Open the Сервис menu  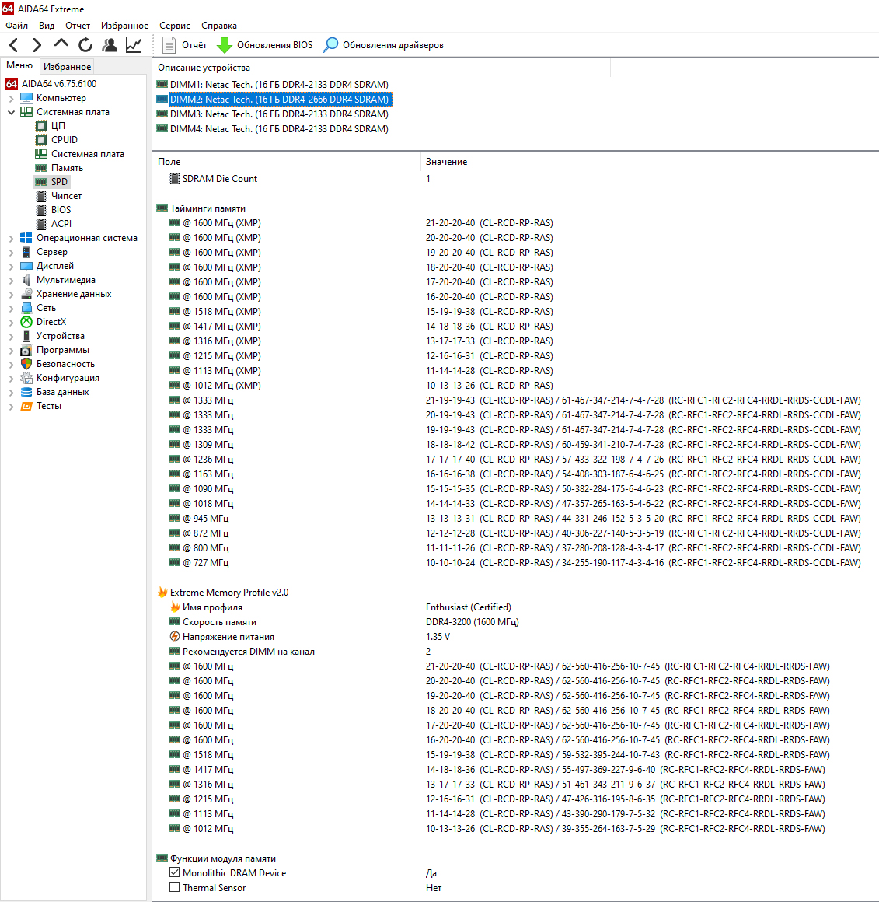pos(175,26)
